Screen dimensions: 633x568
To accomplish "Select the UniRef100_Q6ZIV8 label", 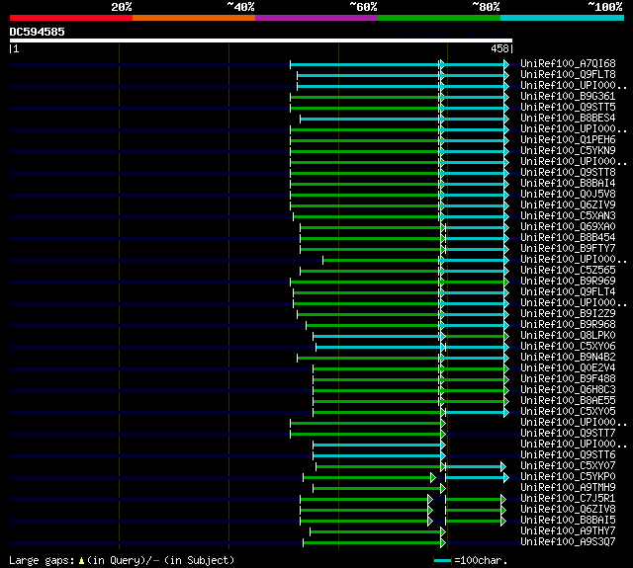I will (568, 510).
